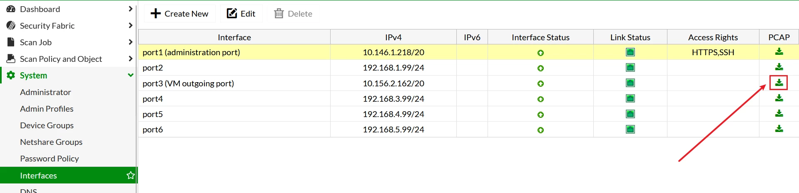Open the Administrator menu item
The width and height of the screenshot is (799, 193).
(x=45, y=92)
